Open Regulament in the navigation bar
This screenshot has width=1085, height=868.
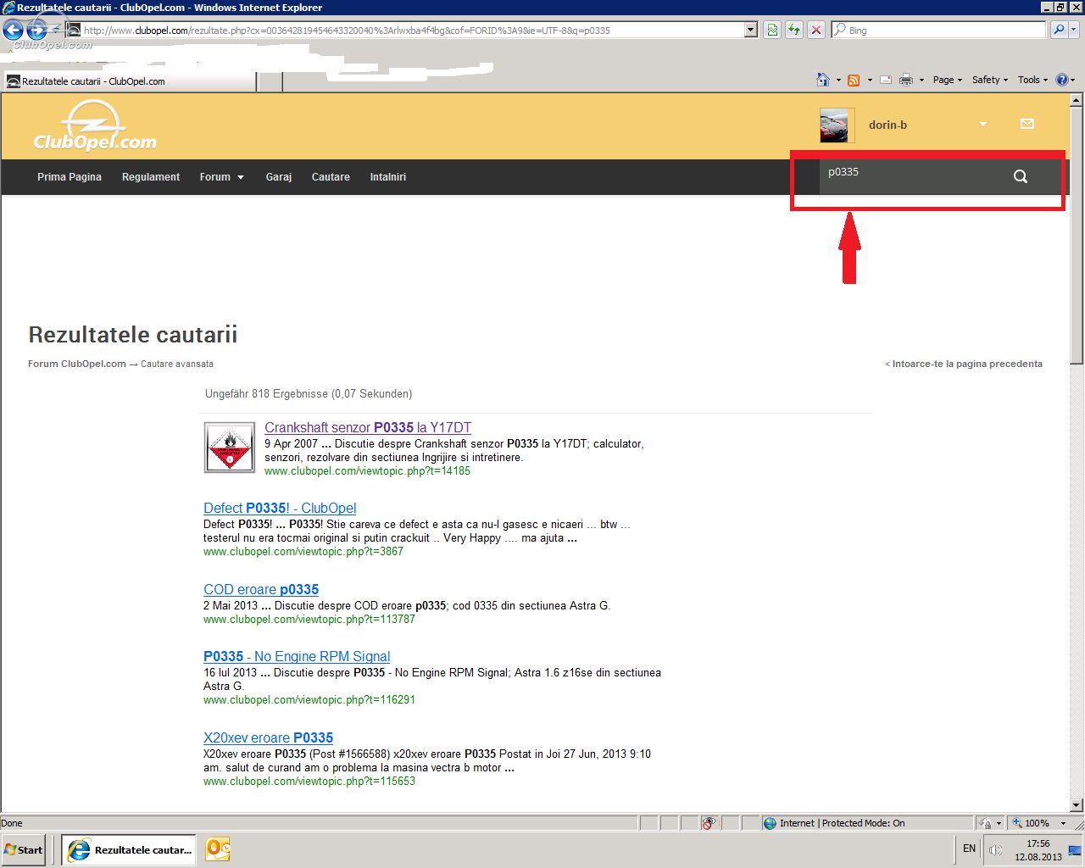tap(151, 177)
